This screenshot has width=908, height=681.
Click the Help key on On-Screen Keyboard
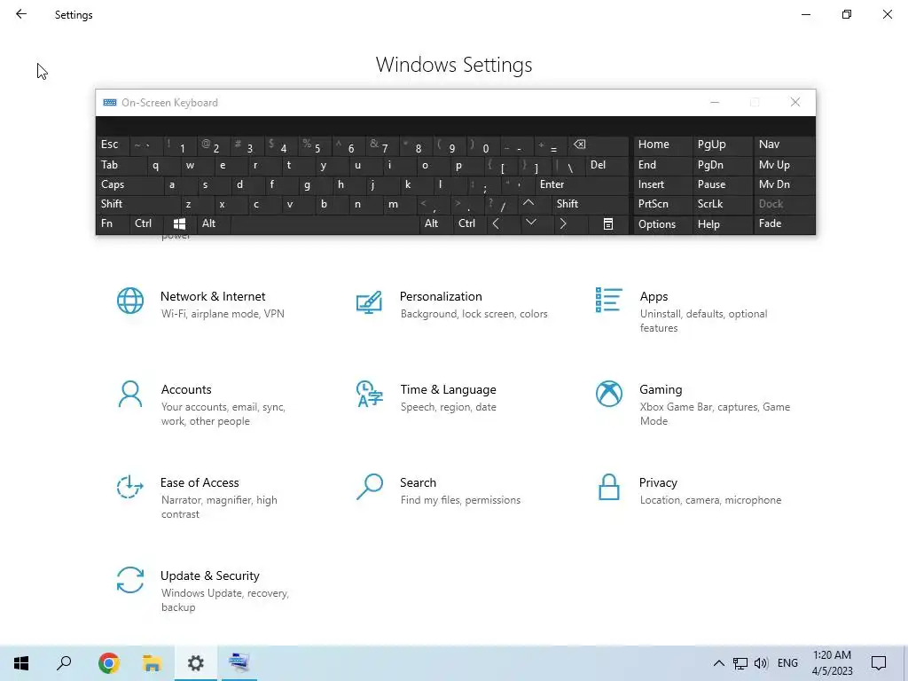tap(722, 223)
